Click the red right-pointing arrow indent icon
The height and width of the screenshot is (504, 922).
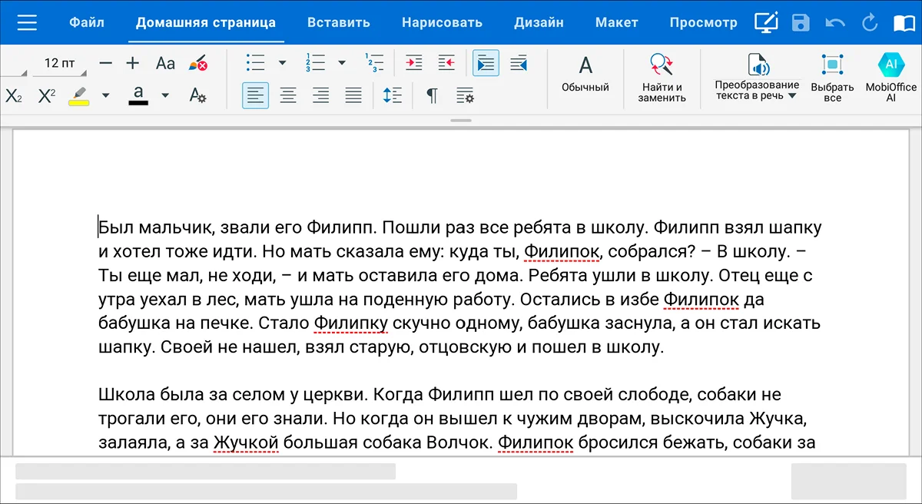pos(414,63)
